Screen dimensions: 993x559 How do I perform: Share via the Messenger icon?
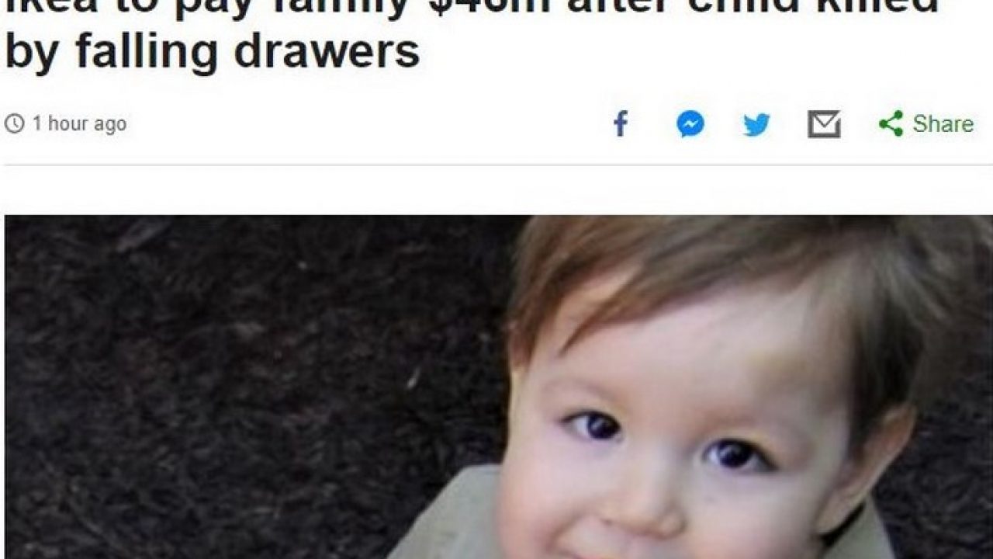click(x=690, y=124)
